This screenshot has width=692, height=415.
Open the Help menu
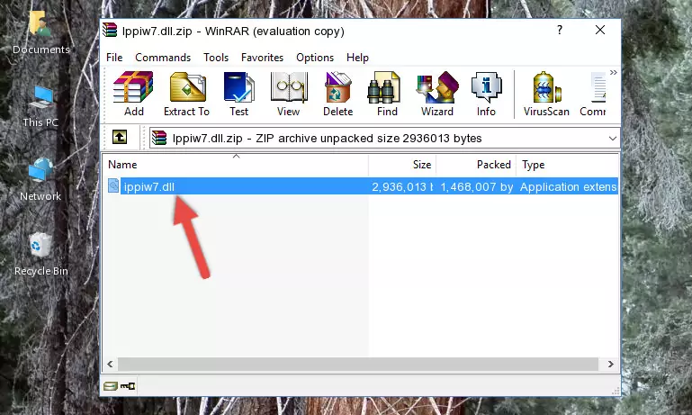point(357,58)
